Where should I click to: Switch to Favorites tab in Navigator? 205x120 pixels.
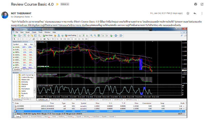pyautogui.click(x=26, y=99)
